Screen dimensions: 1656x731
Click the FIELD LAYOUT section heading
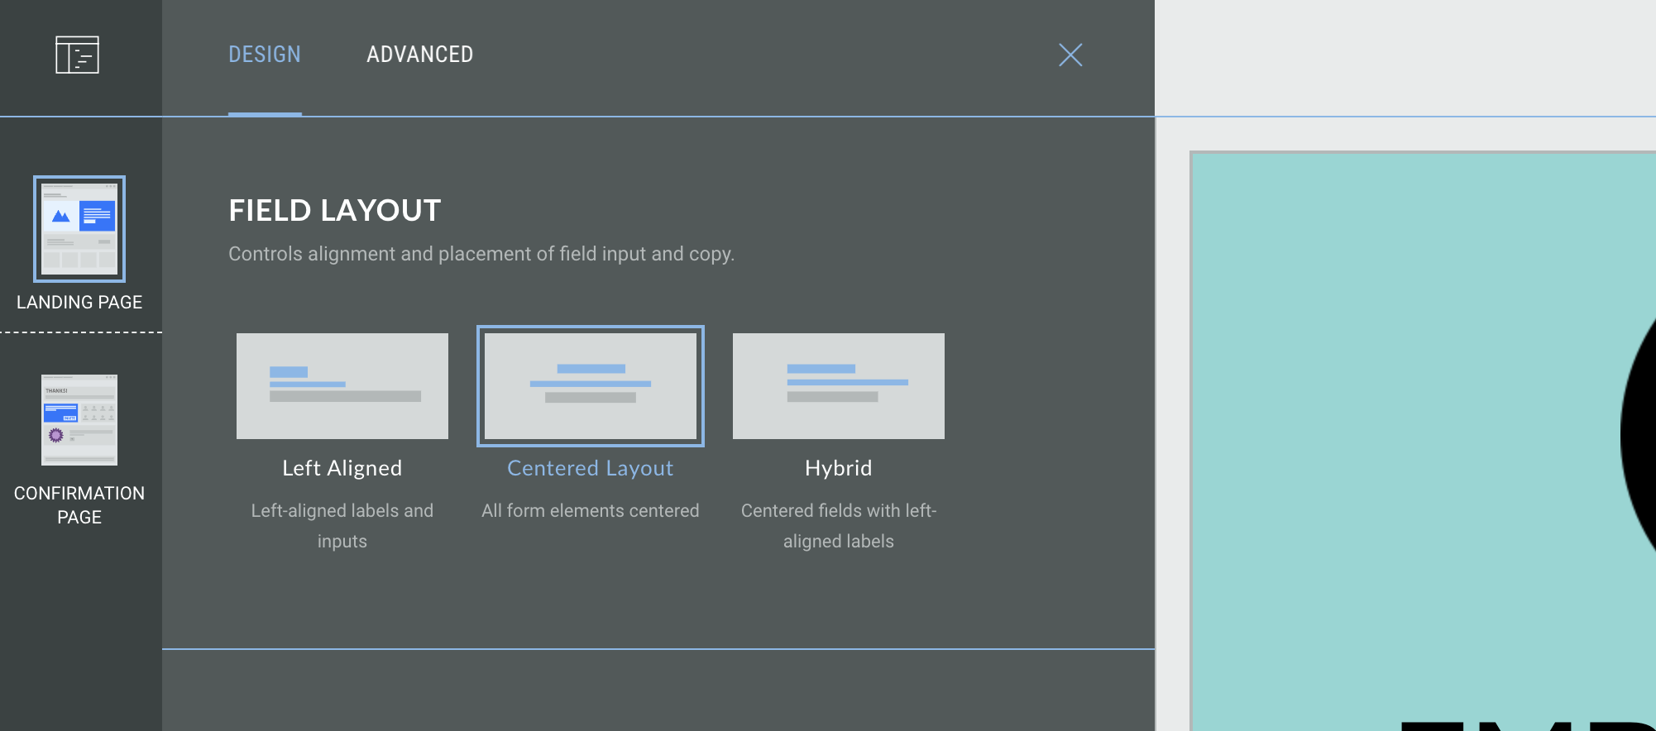335,211
